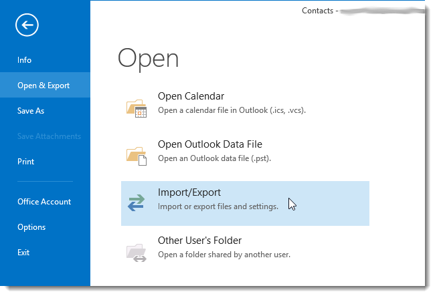Click the Open Outlook Data File folder icon
This screenshot has width=435, height=296.
(x=137, y=156)
